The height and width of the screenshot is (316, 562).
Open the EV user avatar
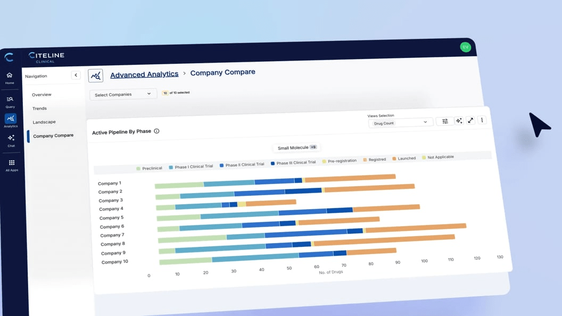click(465, 47)
